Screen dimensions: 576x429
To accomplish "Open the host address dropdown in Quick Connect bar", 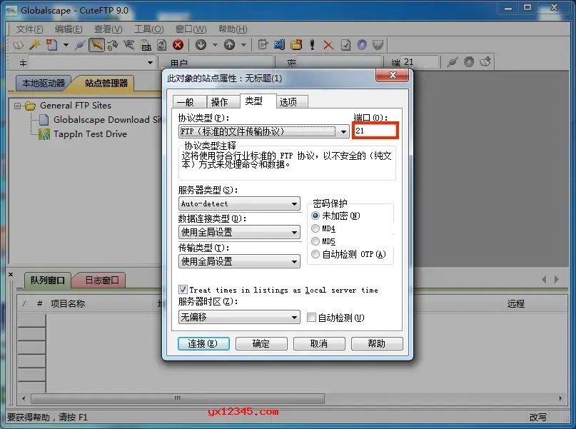I will [150, 62].
